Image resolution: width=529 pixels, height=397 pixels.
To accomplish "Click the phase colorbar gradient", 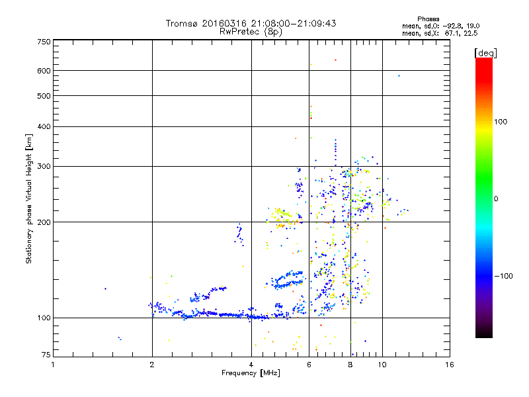I will (484, 198).
